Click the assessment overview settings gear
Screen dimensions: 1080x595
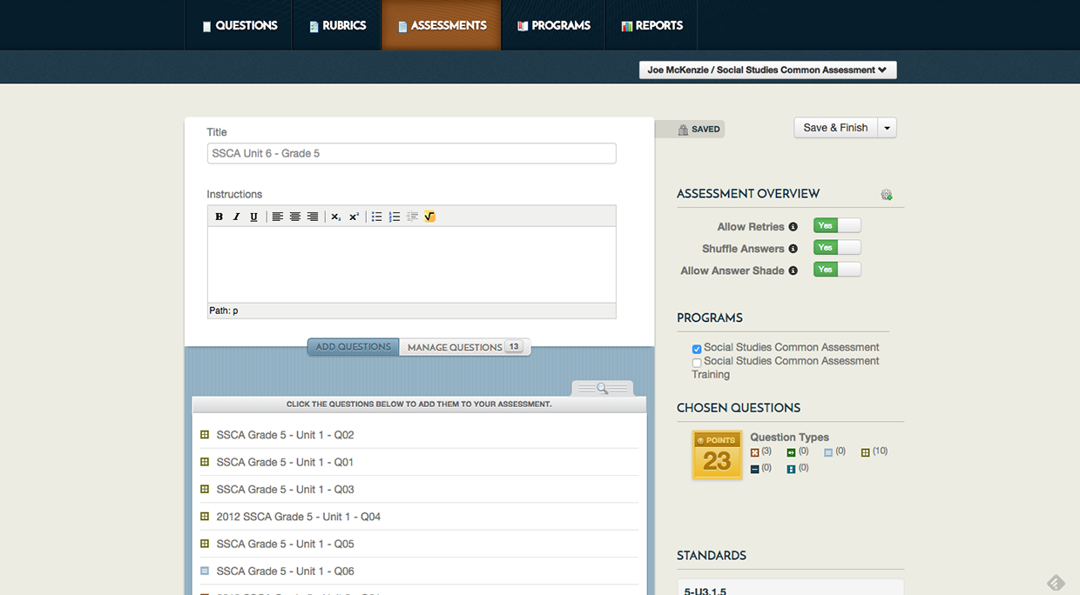tap(887, 195)
